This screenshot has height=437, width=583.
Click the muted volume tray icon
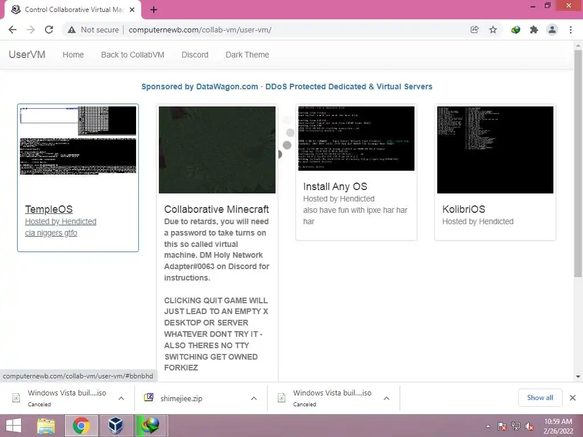(529, 426)
